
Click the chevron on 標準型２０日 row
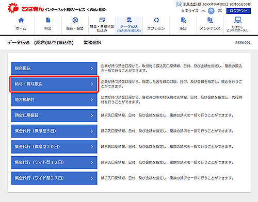(x=92, y=147)
